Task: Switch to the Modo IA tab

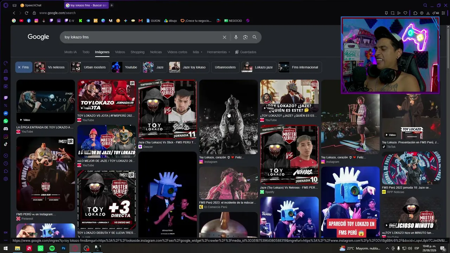Action: [70, 52]
